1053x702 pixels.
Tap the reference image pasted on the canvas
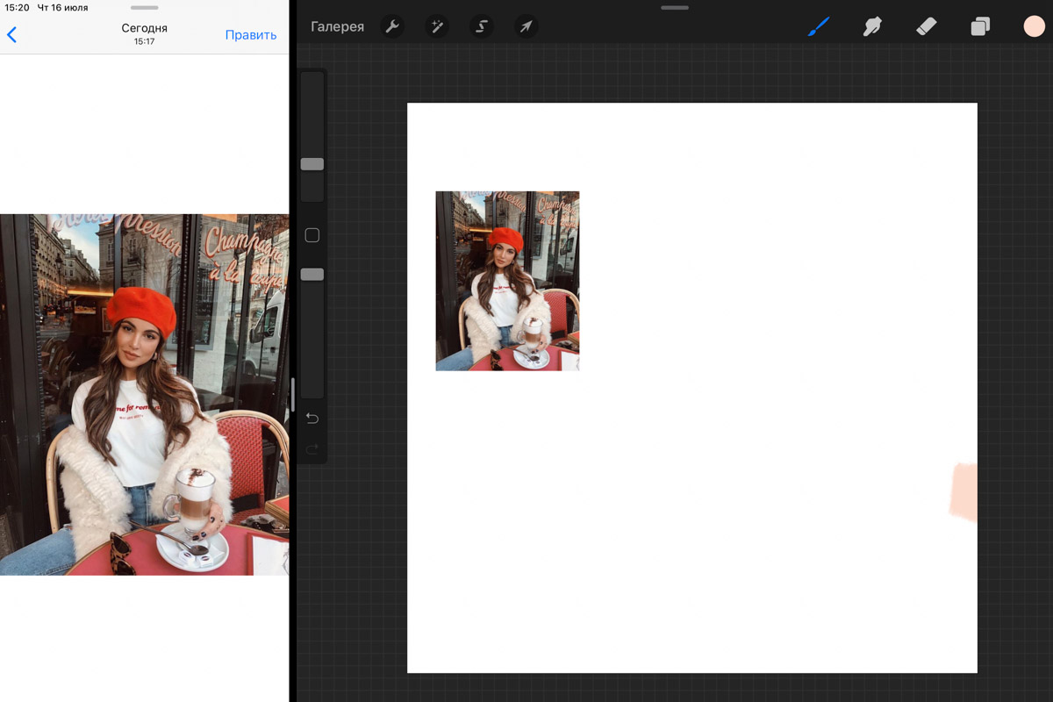click(507, 281)
